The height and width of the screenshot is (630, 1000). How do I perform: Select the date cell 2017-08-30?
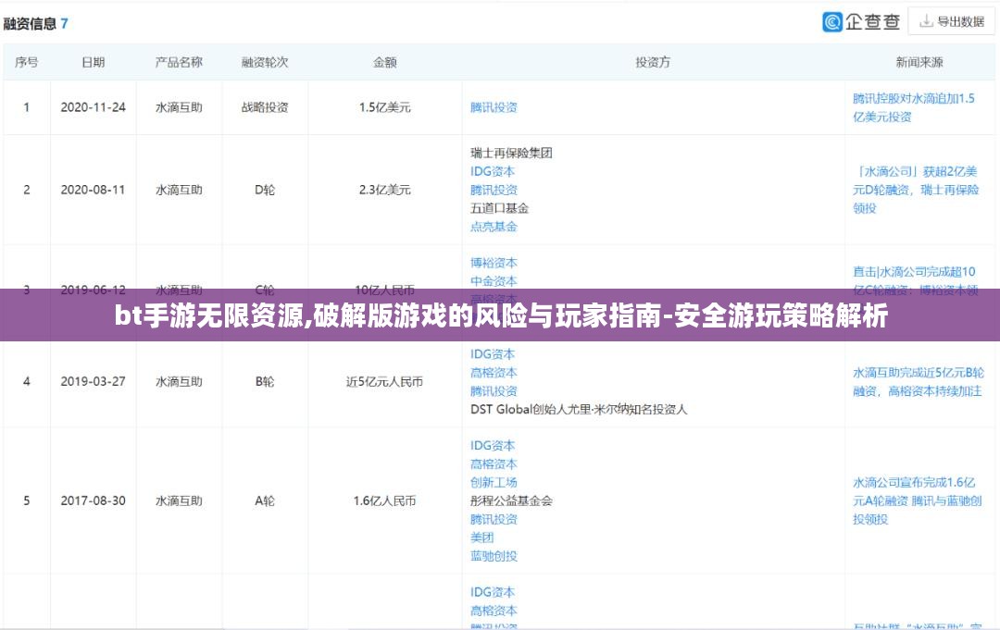[x=94, y=500]
